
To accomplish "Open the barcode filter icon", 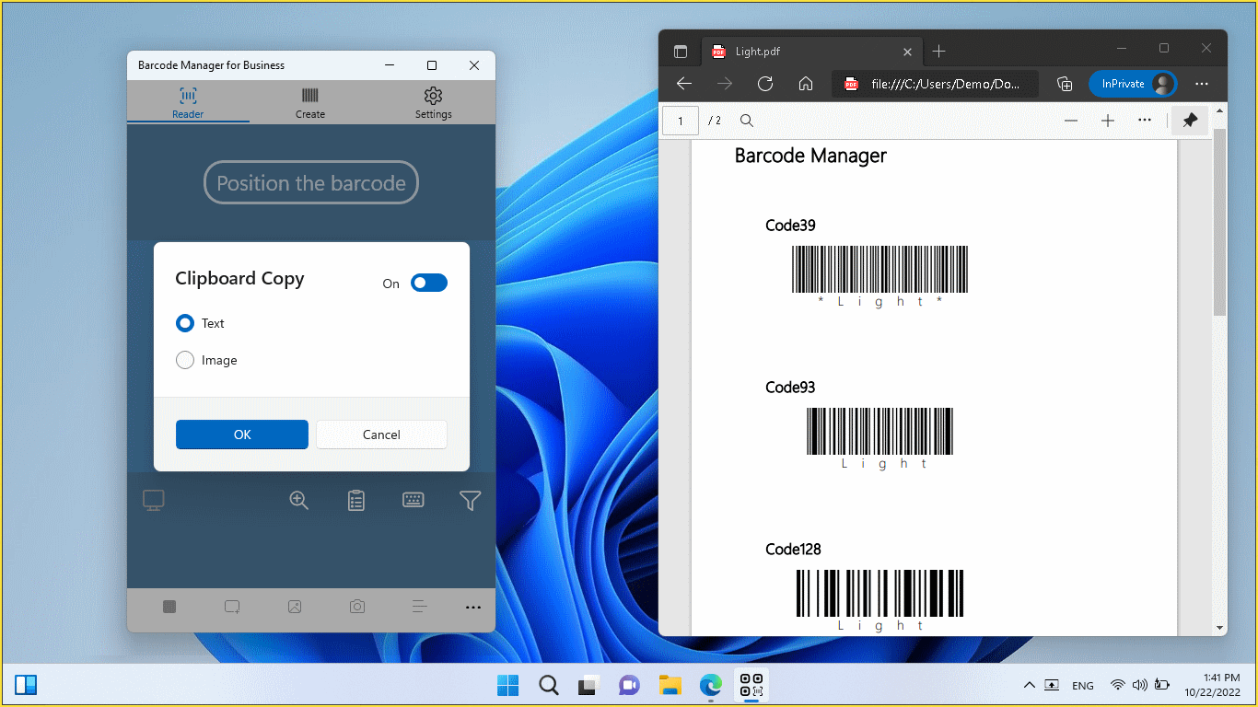I will click(x=471, y=500).
